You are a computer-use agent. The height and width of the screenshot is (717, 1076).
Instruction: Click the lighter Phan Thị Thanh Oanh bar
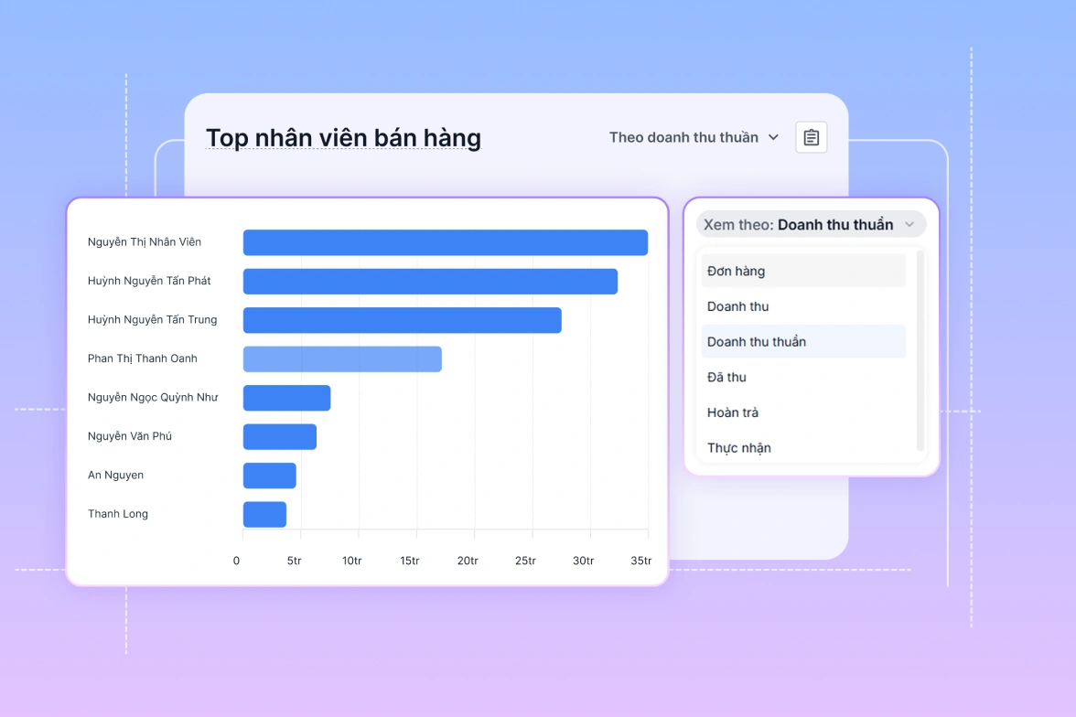pyautogui.click(x=342, y=359)
